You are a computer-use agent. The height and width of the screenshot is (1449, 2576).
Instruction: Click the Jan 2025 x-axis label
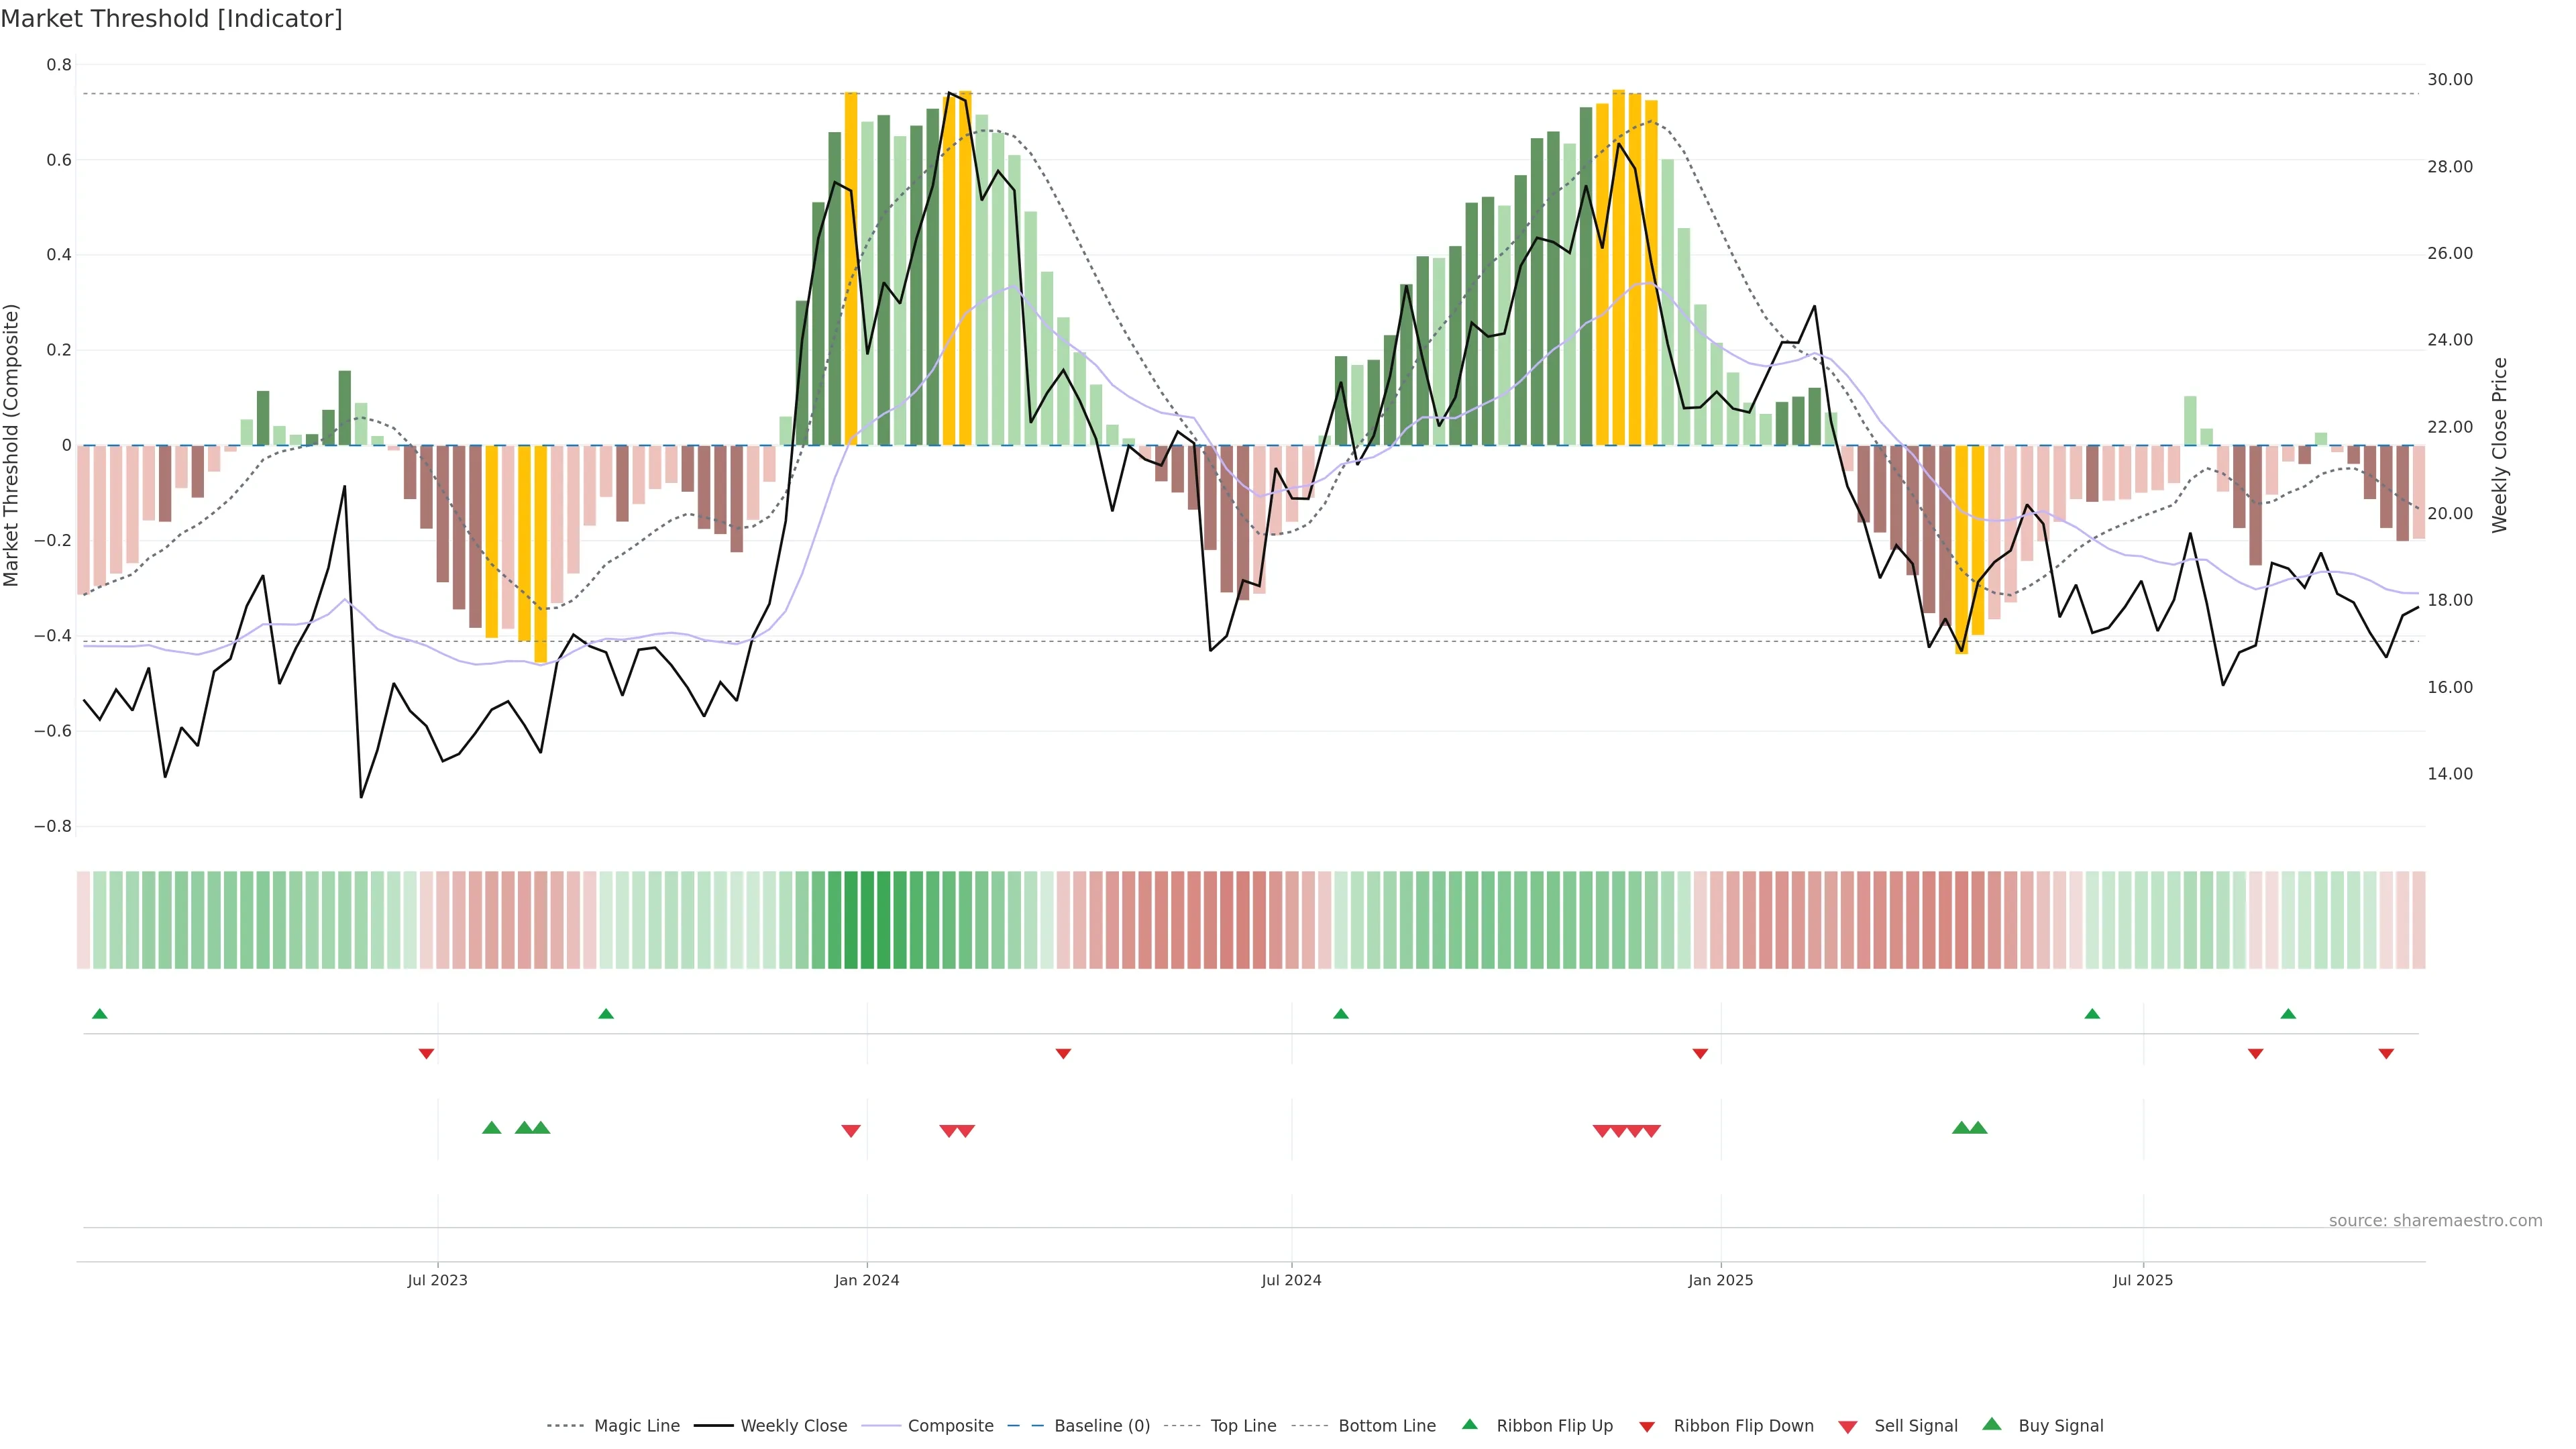coord(1720,1280)
